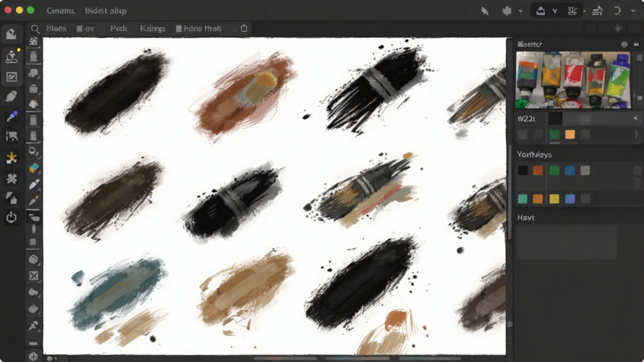644x362 pixels.
Task: Collapse the panel using its header's rightmost icon
Action: tap(636, 45)
